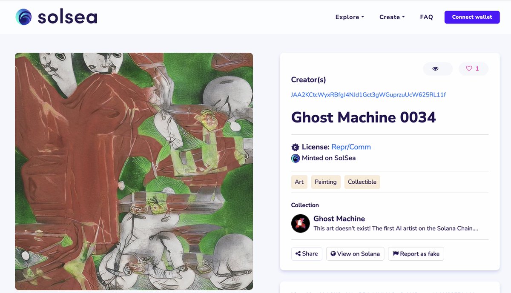Click the Ghost Machine collection avatar
Viewport: 511px width, 293px height.
pos(300,223)
